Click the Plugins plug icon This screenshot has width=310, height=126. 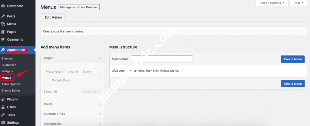pos(3,99)
